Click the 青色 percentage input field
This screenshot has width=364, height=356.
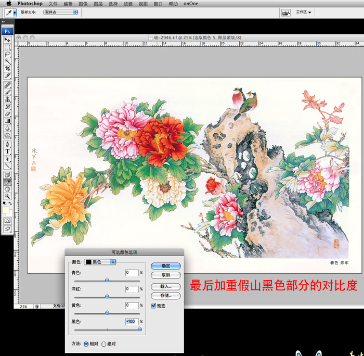click(132, 273)
